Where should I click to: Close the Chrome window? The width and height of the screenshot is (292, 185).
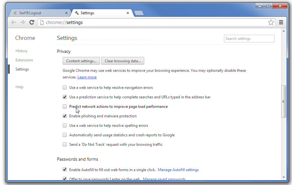[x=280, y=6]
